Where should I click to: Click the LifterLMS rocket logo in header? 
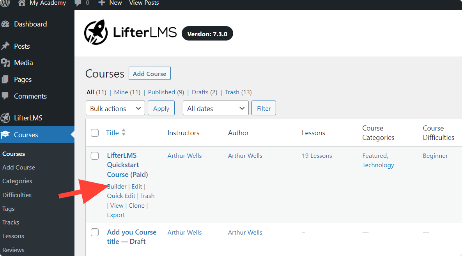[x=96, y=32]
